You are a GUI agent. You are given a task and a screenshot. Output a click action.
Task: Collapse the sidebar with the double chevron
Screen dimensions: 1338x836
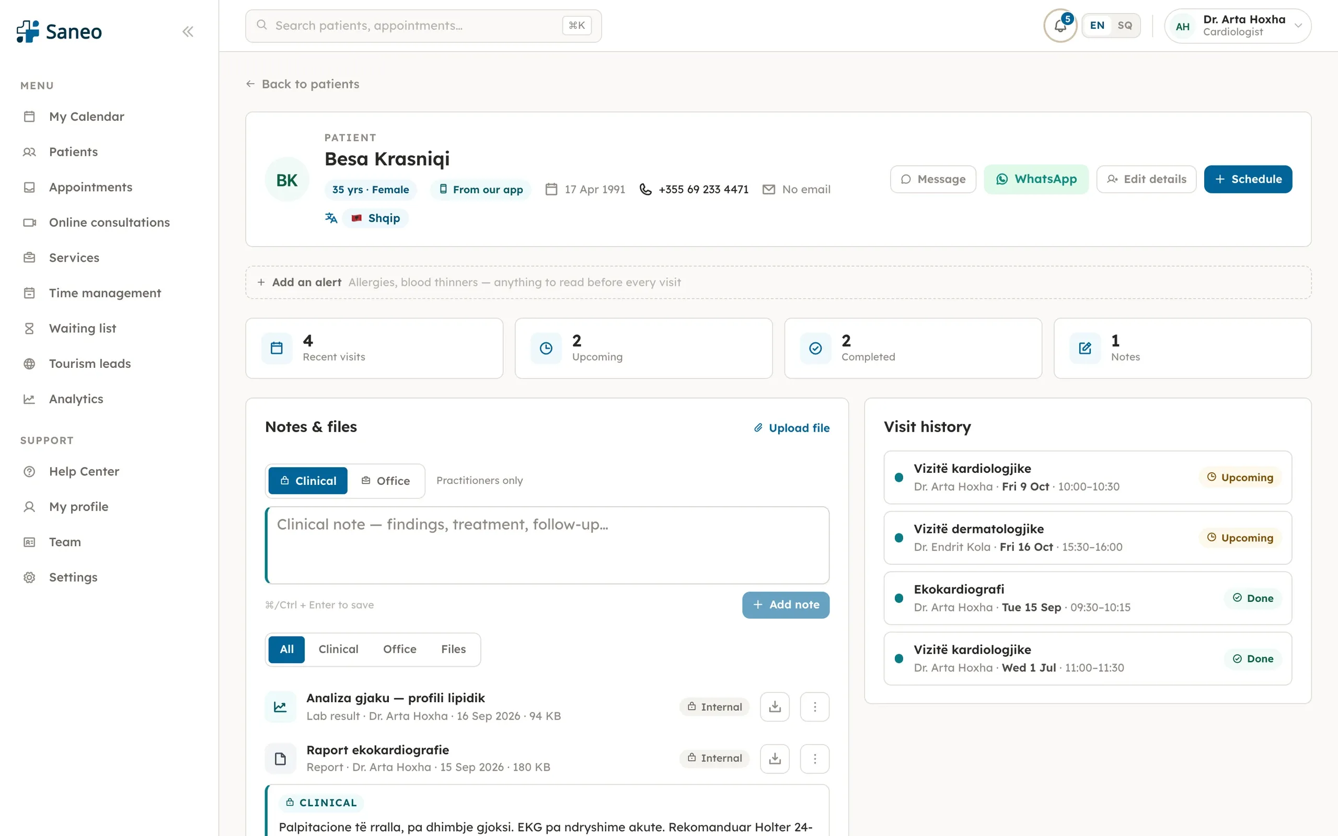(x=188, y=31)
